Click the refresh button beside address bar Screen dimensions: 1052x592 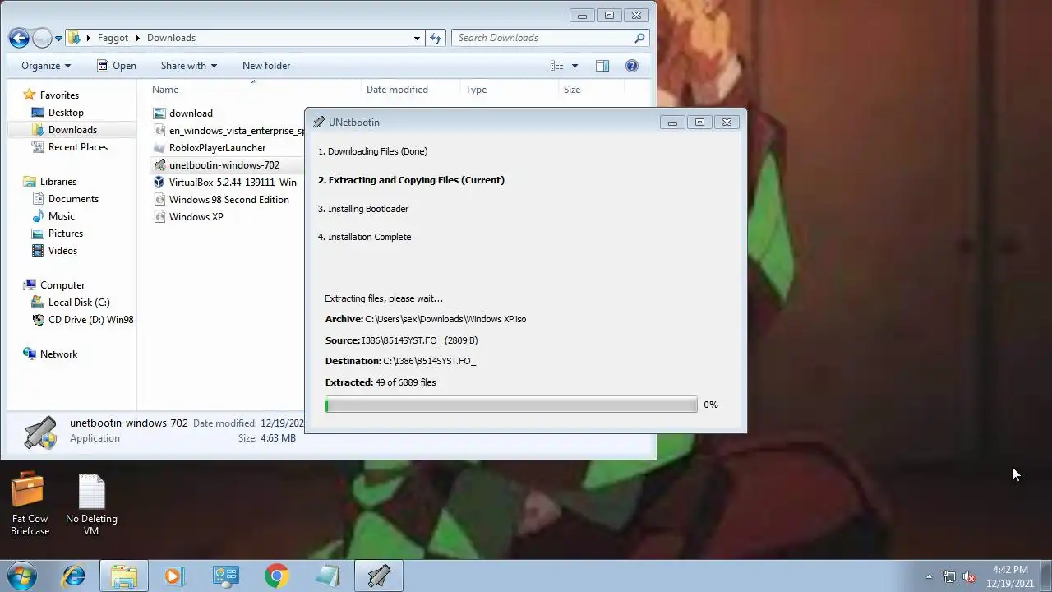coord(436,38)
